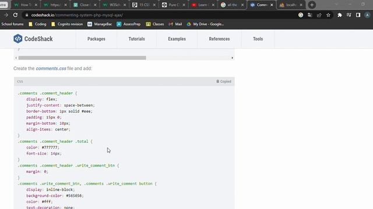Open the School forums bookmark
373x209 pixels.
pyautogui.click(x=12, y=24)
